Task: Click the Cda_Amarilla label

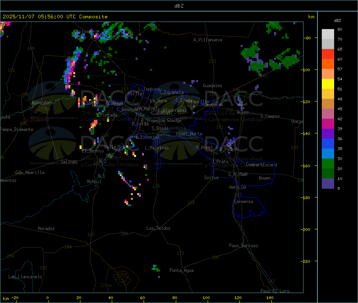Action: click(x=30, y=172)
